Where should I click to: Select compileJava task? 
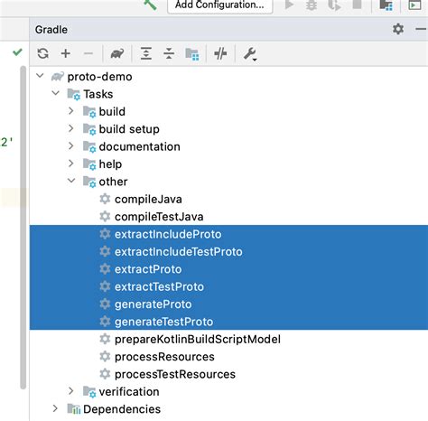[x=228, y=199]
